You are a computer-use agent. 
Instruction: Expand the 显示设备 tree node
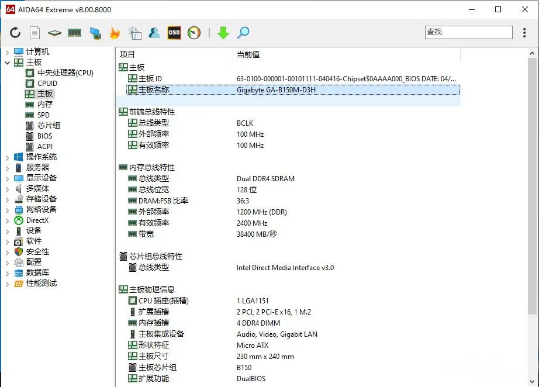[x=7, y=178]
